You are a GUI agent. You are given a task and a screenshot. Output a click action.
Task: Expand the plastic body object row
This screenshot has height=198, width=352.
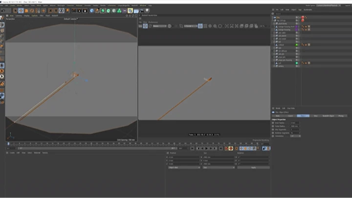point(274,23)
